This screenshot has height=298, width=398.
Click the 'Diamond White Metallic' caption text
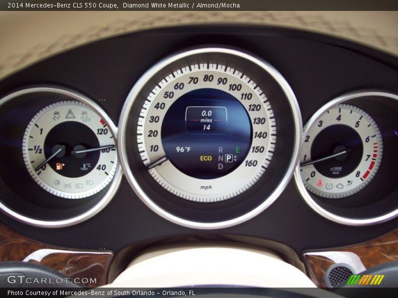[x=156, y=5]
